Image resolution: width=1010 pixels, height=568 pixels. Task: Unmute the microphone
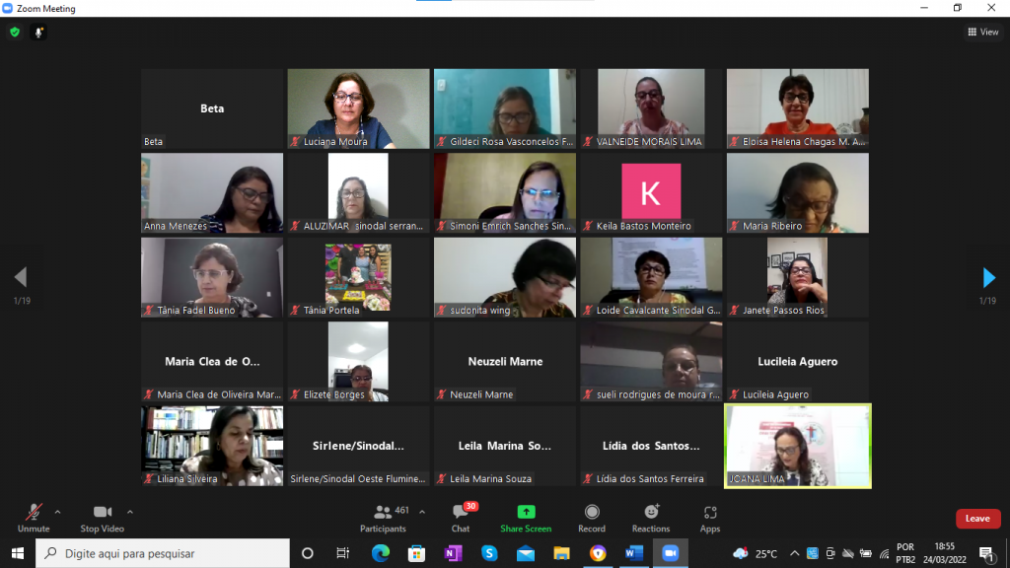(x=34, y=517)
